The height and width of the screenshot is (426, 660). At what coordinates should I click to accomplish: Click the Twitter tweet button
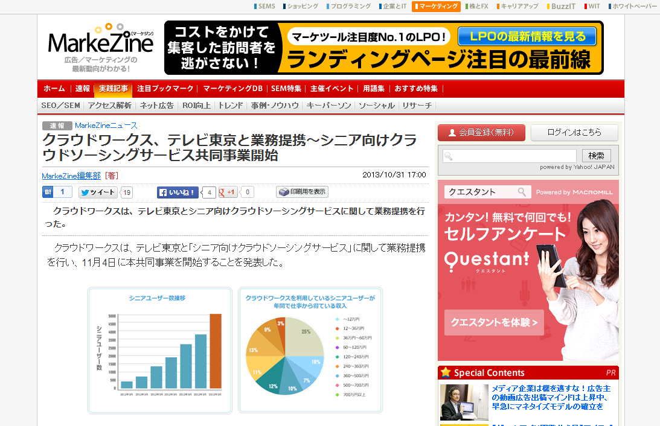(x=98, y=192)
